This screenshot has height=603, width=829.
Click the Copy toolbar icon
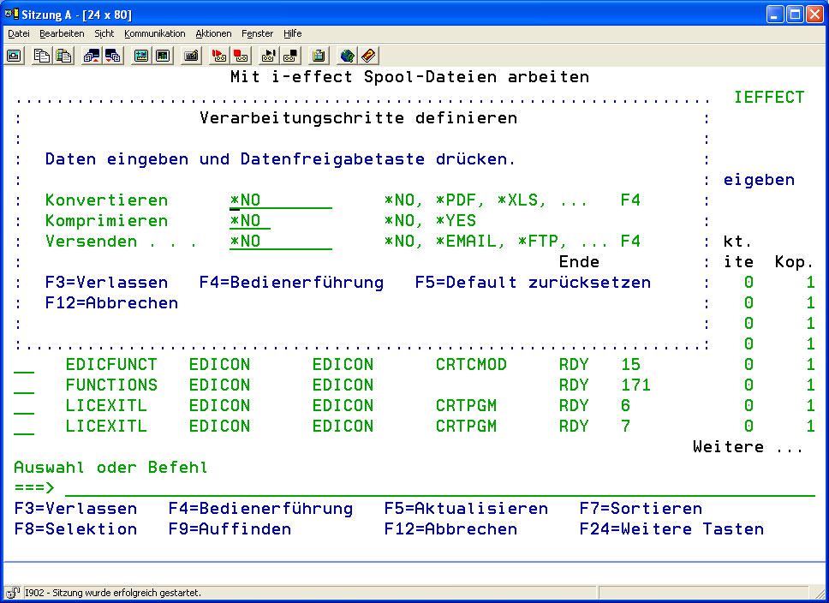42,56
